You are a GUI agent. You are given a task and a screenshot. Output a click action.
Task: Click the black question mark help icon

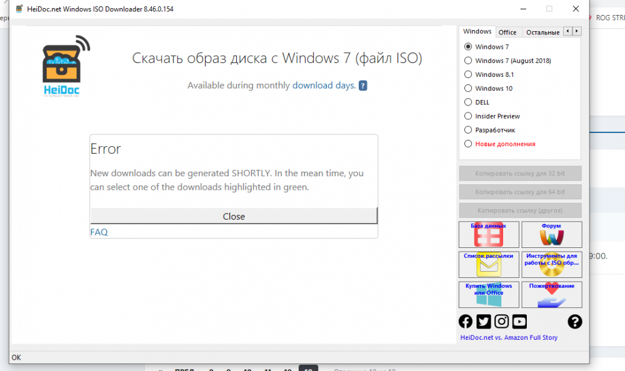[574, 322]
